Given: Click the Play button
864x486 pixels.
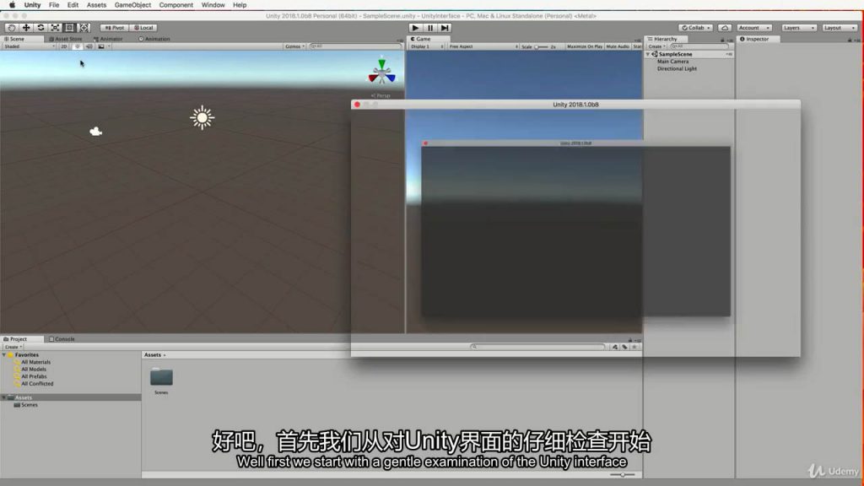Looking at the screenshot, I should coord(415,28).
